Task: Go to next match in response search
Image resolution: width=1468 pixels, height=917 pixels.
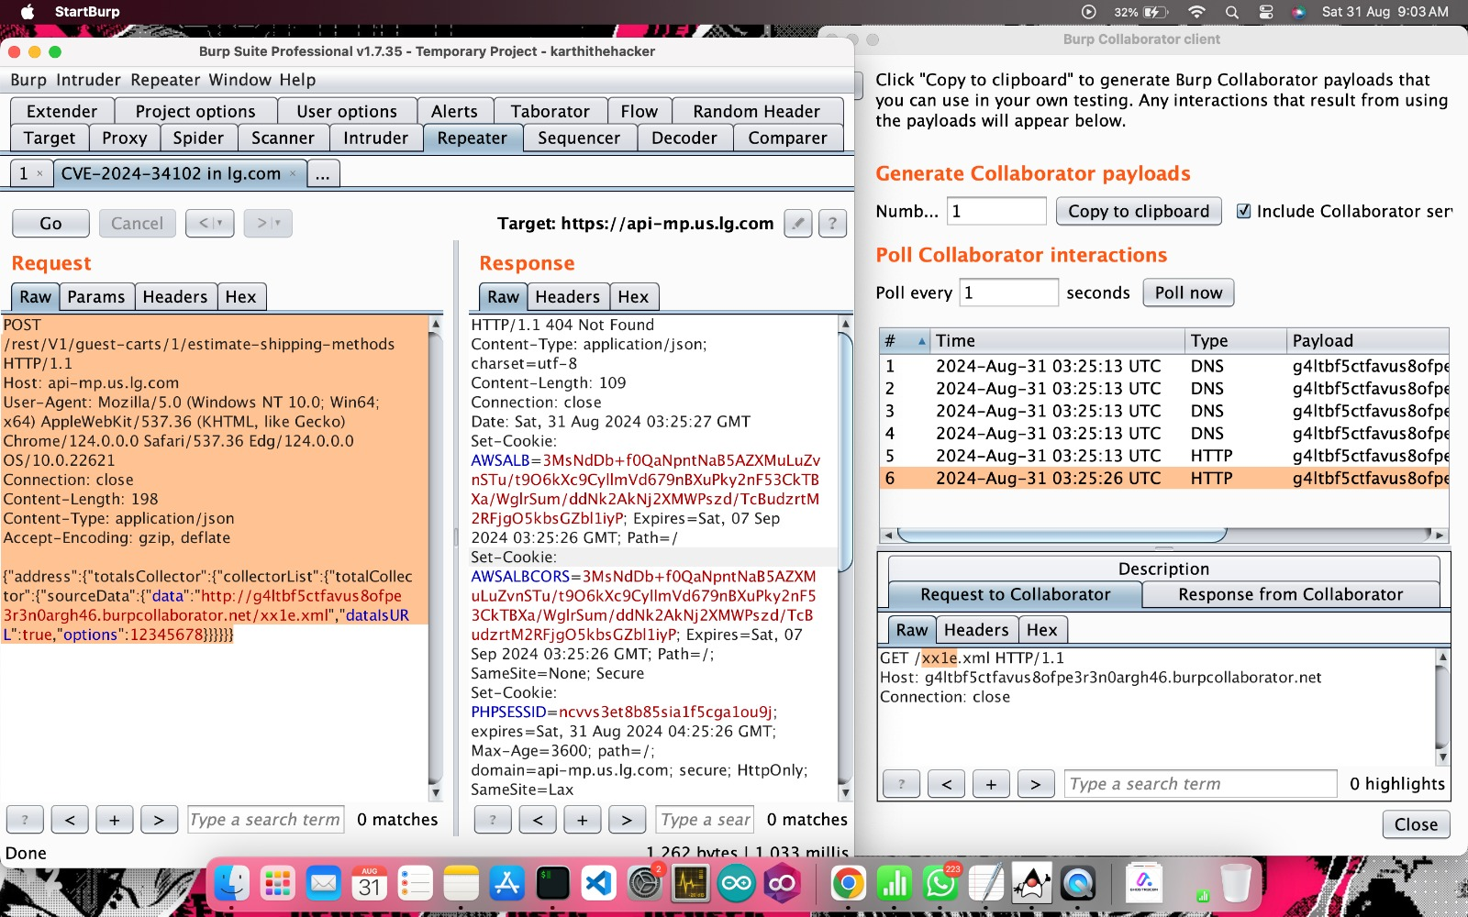Action: 627,820
